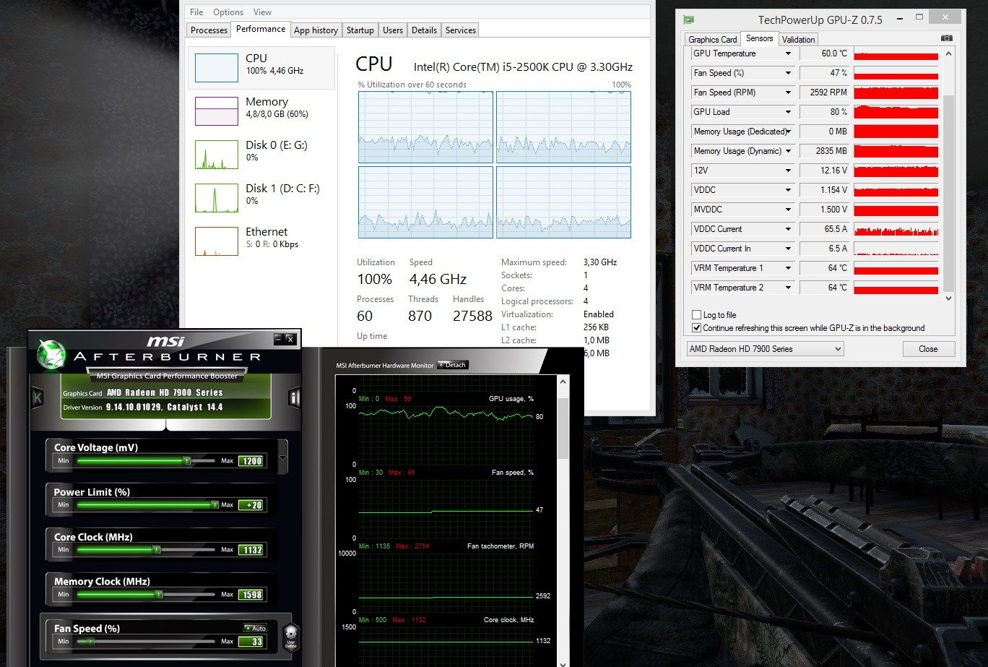988x667 pixels.
Task: Click the Detach button on Hardware Monitor
Action: 453,365
